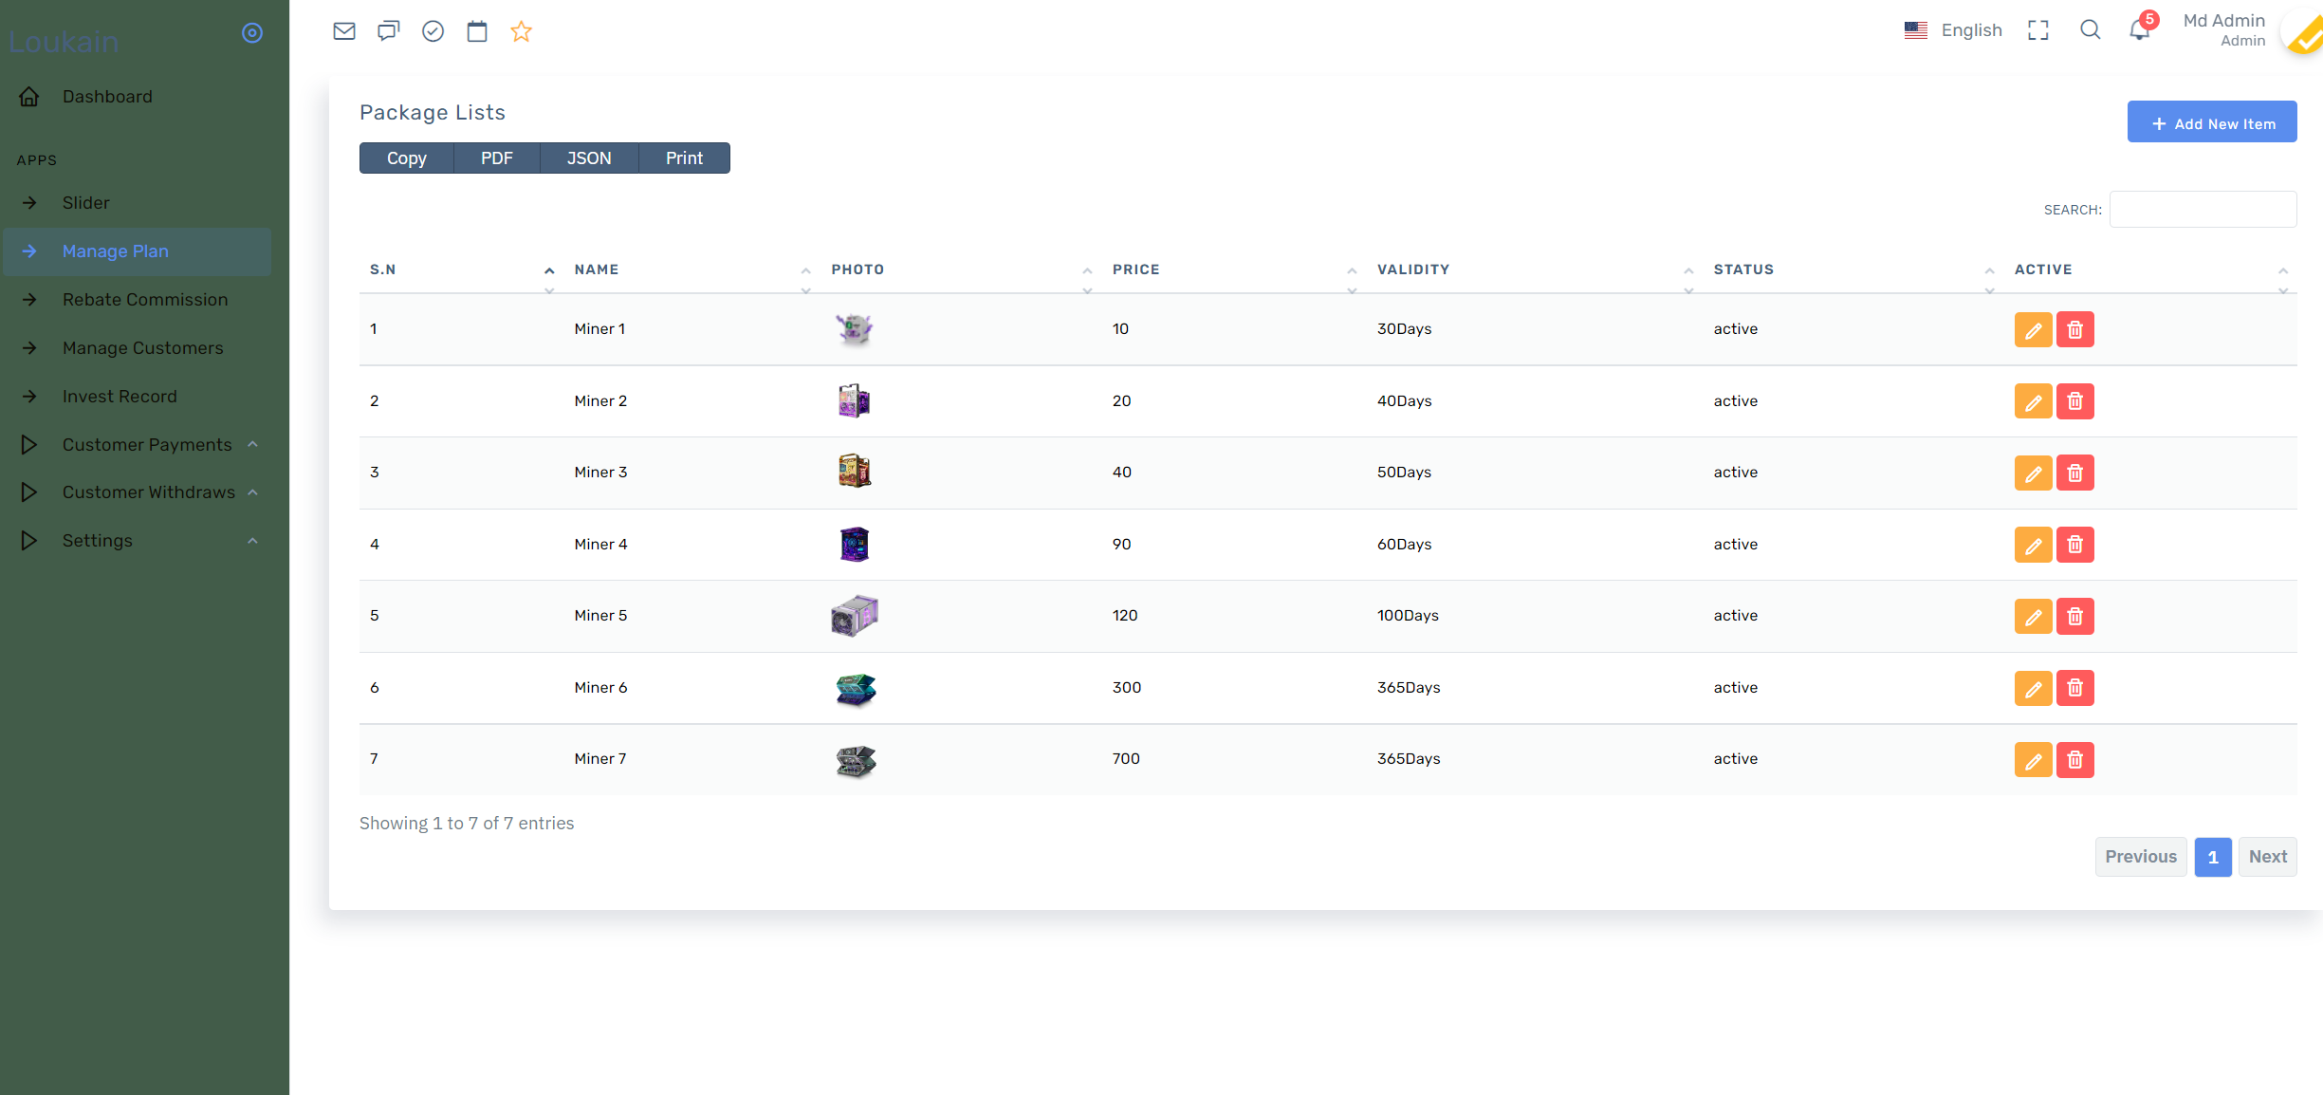The width and height of the screenshot is (2323, 1095).
Task: Click the Add New Item button
Action: (2211, 123)
